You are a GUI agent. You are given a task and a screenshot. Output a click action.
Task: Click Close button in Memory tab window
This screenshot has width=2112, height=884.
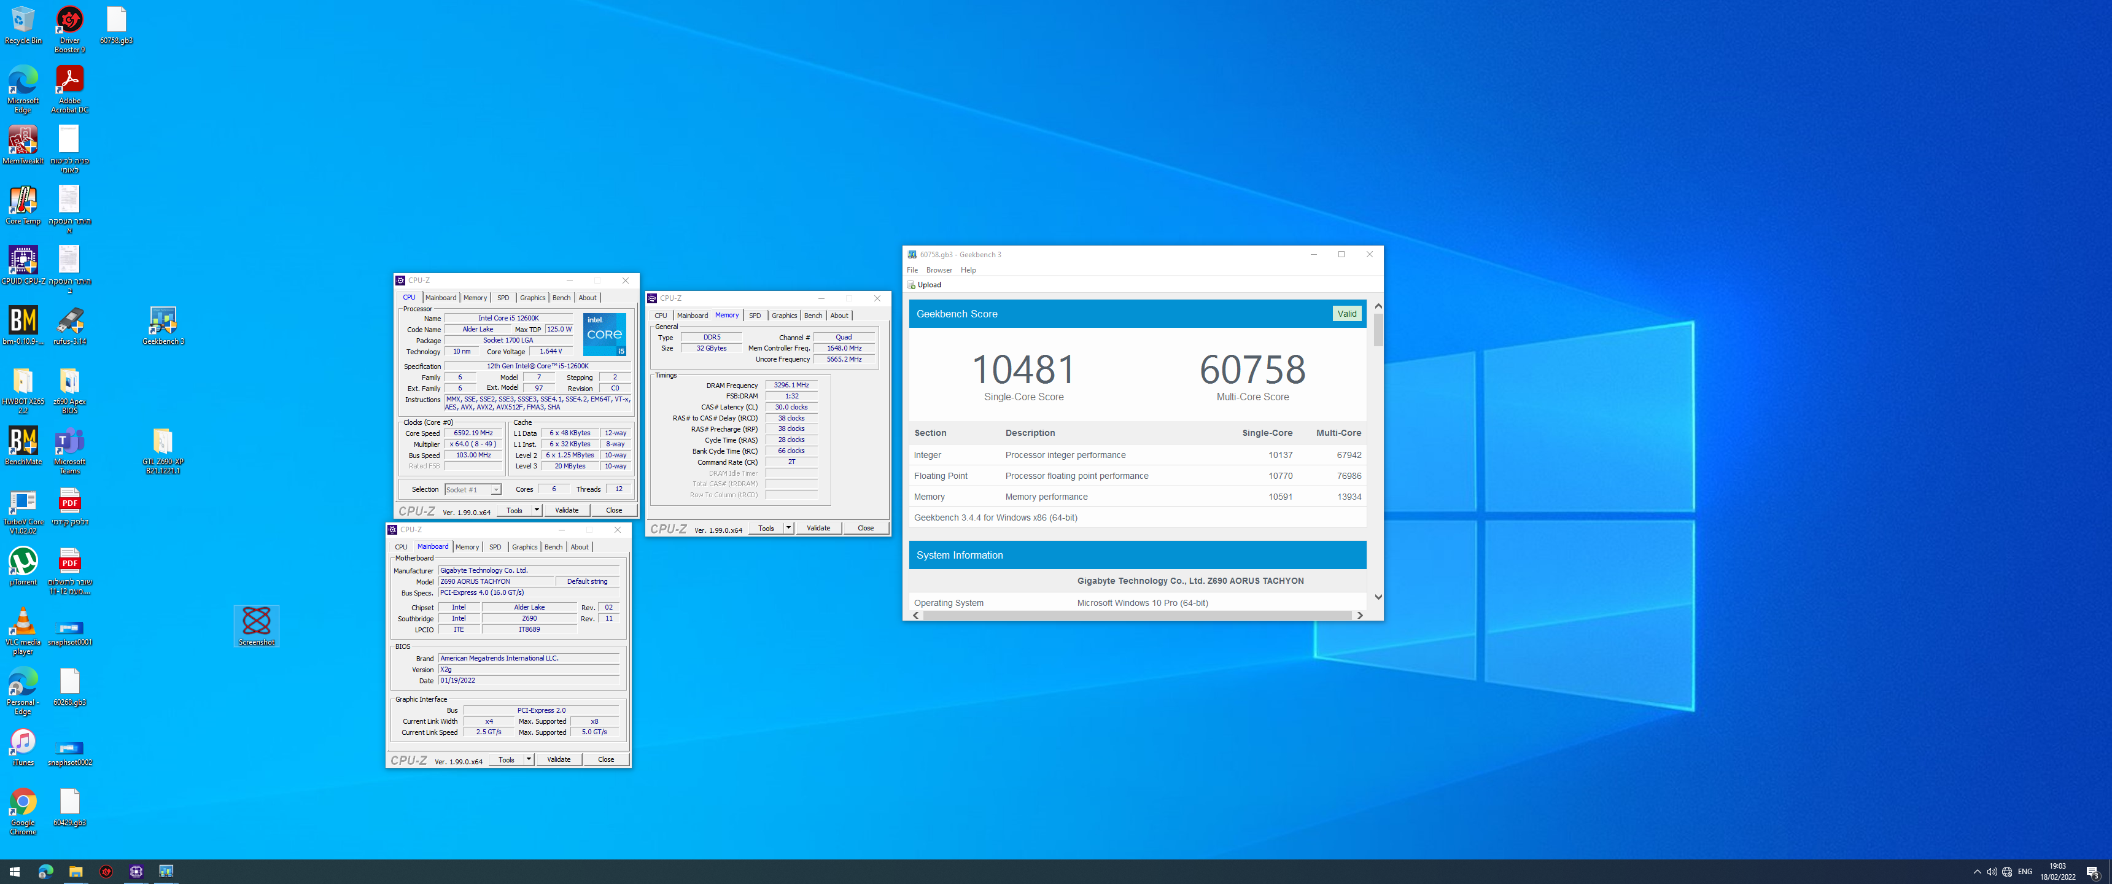(x=865, y=528)
